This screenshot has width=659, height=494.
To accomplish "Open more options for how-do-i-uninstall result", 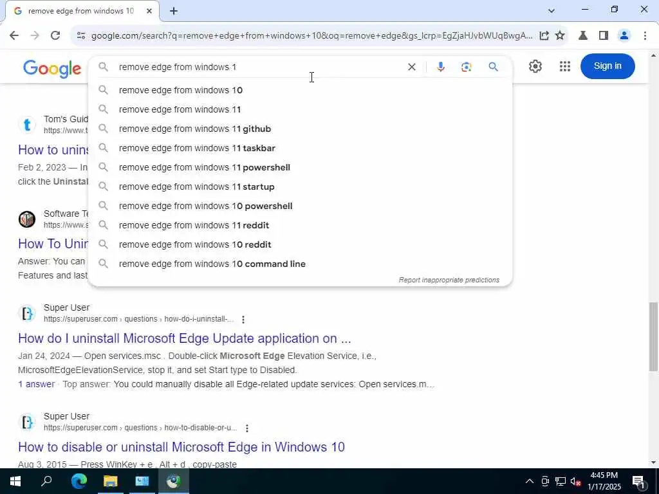I will [243, 320].
